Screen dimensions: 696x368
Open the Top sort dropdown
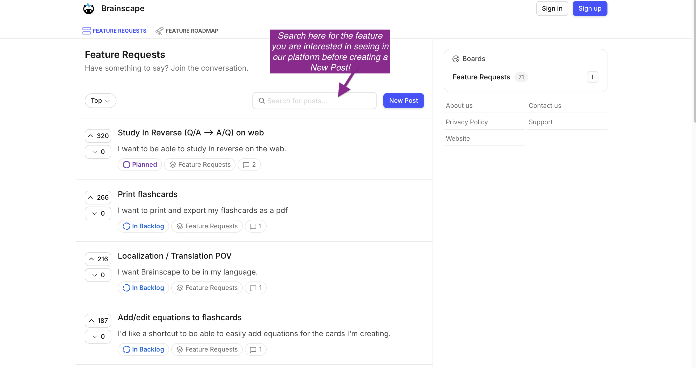pyautogui.click(x=100, y=101)
